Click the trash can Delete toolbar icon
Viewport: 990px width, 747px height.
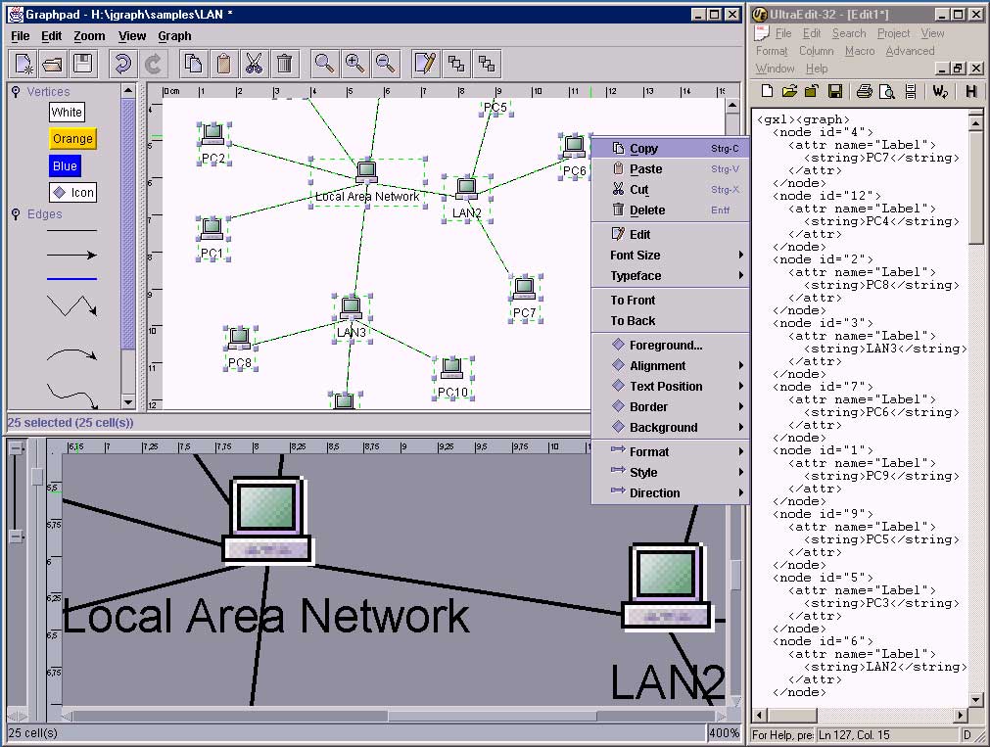pyautogui.click(x=284, y=64)
